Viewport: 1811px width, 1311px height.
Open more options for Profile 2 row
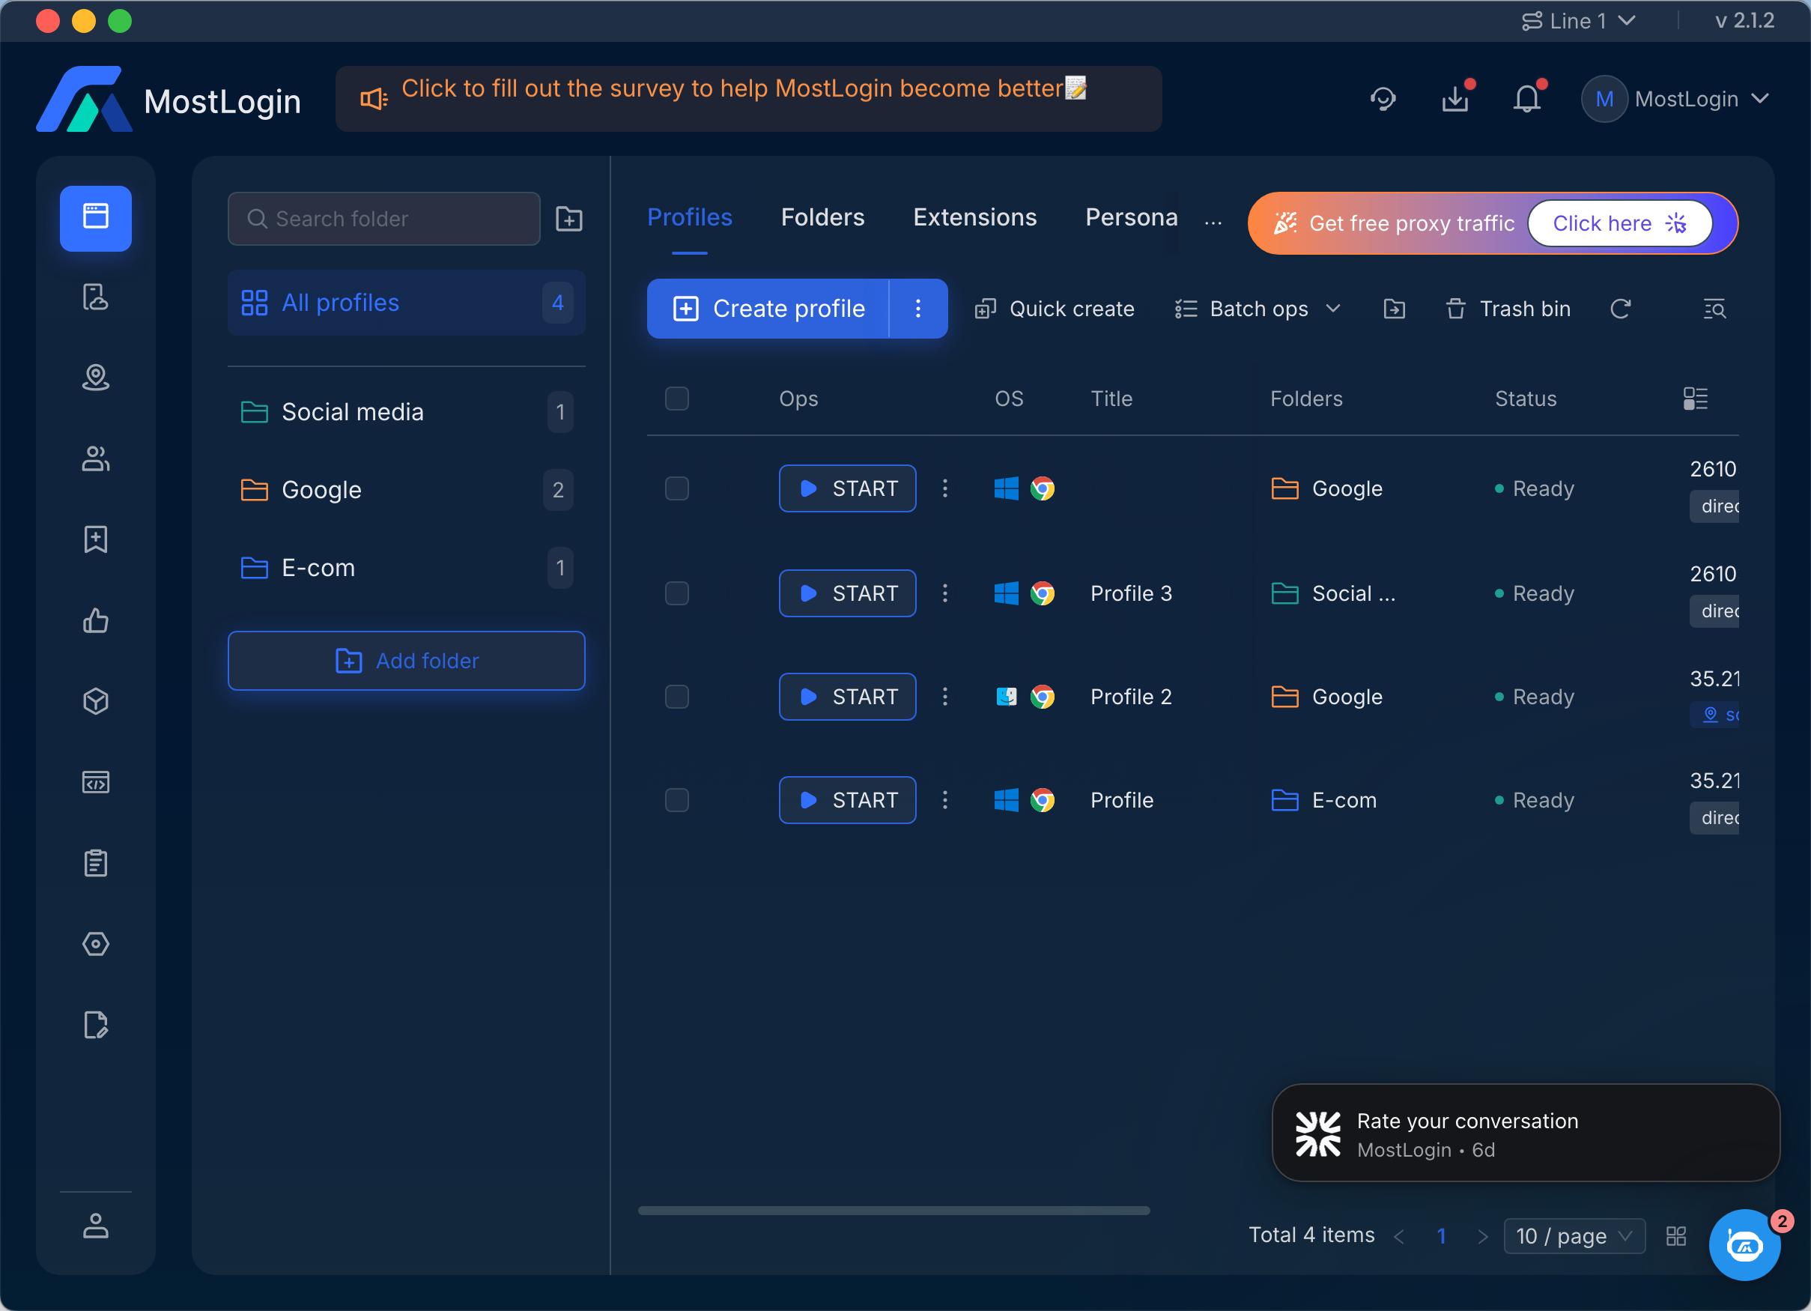pos(944,697)
